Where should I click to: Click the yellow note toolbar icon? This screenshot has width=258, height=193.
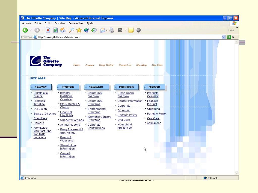pyautogui.click(x=131, y=30)
